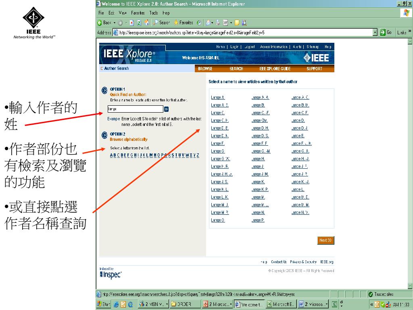Open the SUPPORT navigation tab

click(314, 69)
